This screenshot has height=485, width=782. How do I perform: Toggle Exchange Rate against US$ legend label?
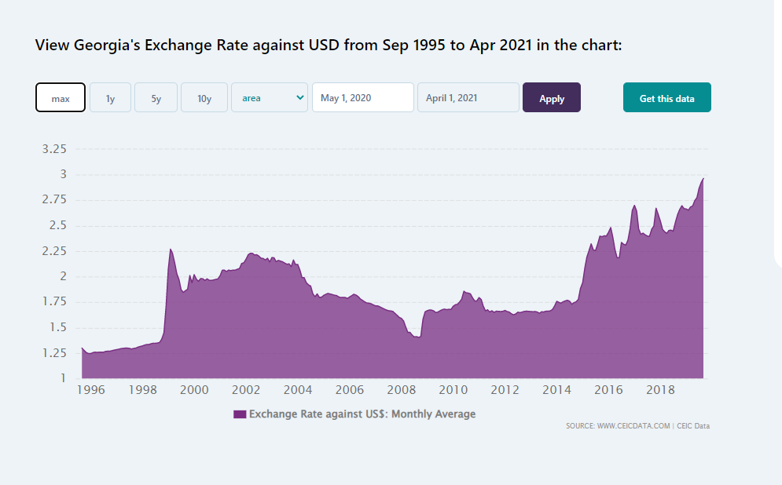(x=362, y=414)
